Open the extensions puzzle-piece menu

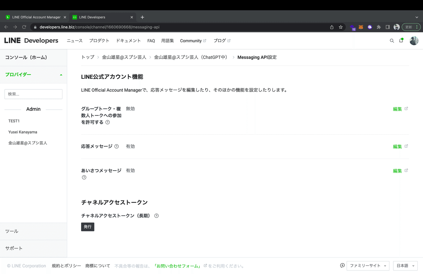coord(379,27)
